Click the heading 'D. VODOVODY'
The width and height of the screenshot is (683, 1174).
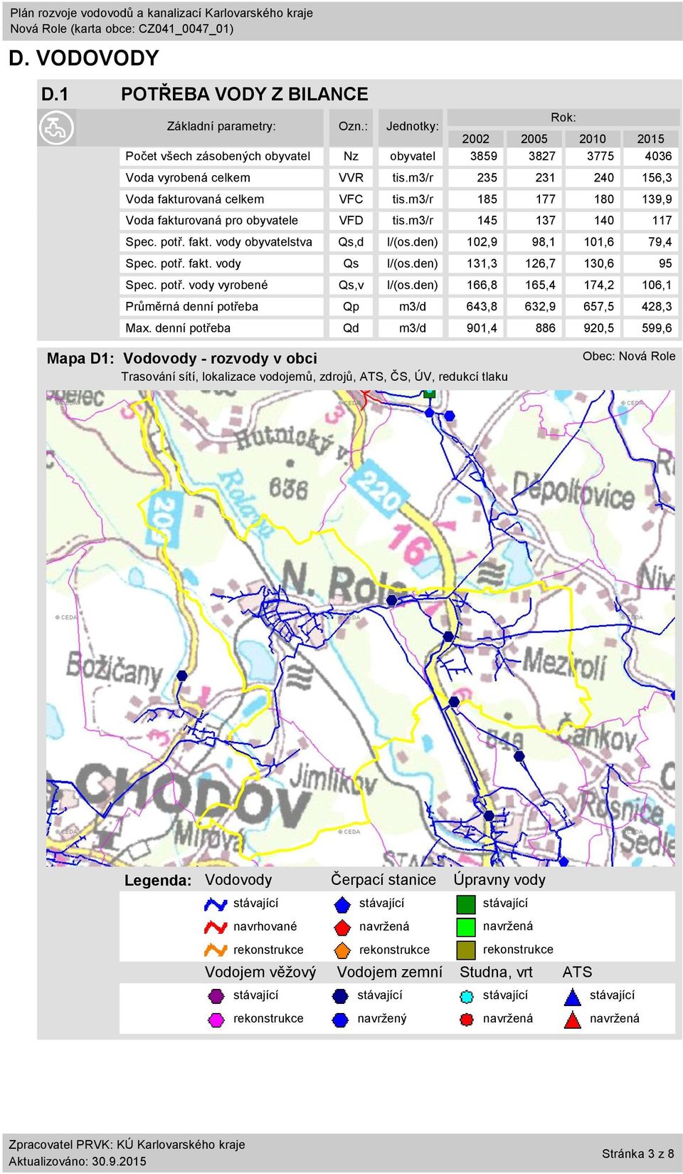(83, 58)
